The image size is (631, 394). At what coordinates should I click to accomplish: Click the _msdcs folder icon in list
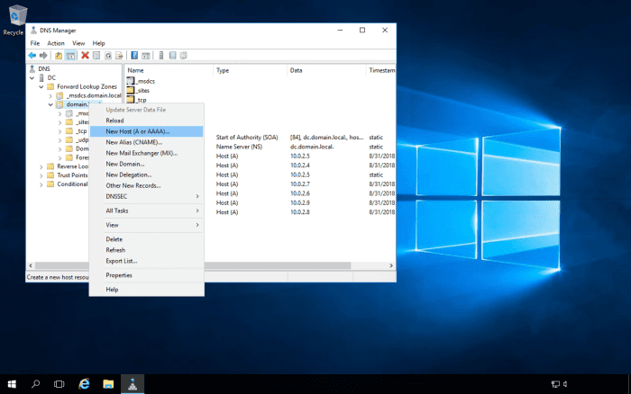(131, 81)
